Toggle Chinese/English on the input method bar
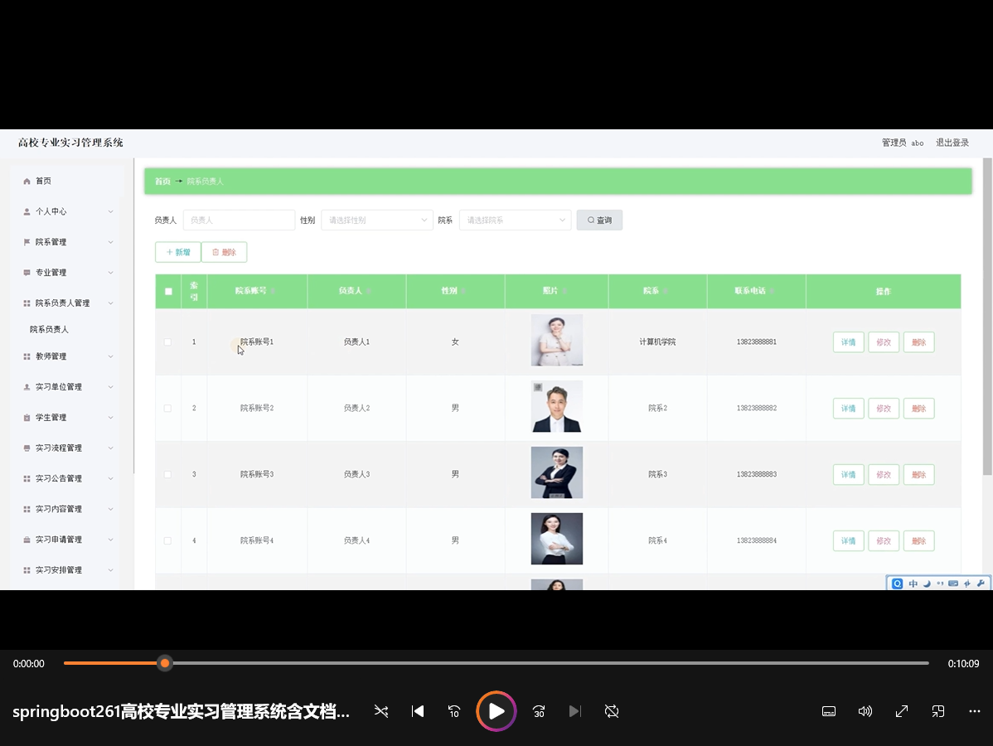 [x=913, y=584]
